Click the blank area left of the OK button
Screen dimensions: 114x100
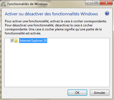(x=36, y=93)
